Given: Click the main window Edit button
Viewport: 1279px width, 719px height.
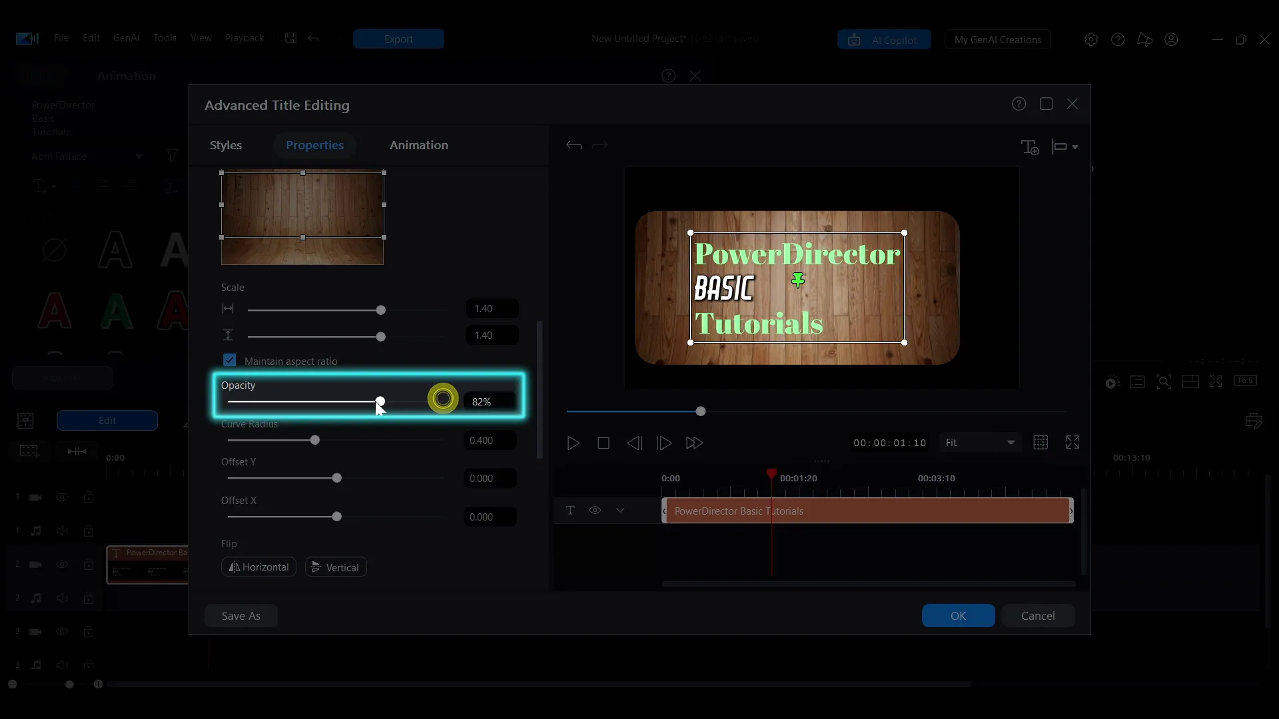Looking at the screenshot, I should (x=107, y=421).
